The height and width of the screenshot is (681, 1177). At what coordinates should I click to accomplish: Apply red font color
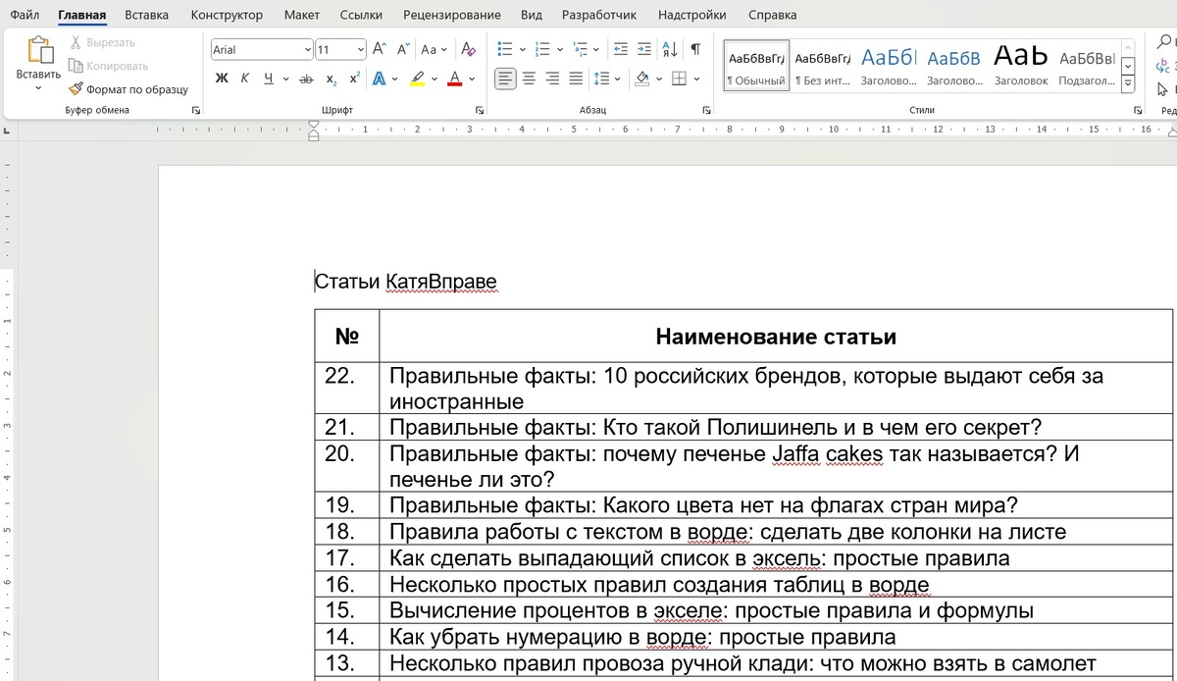(454, 79)
